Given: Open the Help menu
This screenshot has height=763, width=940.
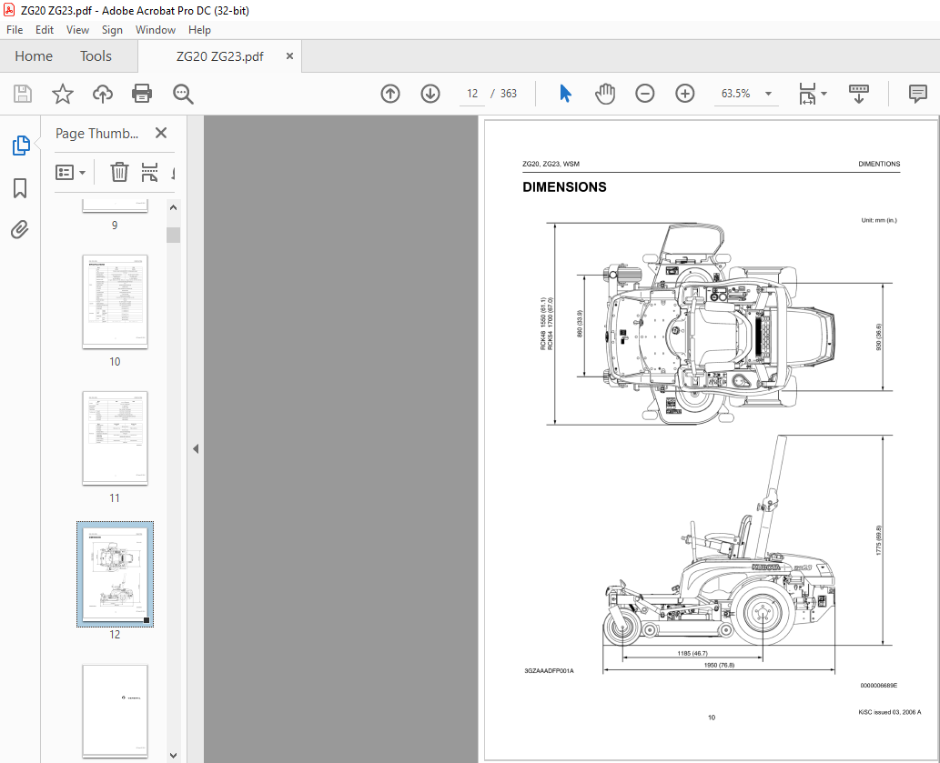Looking at the screenshot, I should [x=199, y=30].
